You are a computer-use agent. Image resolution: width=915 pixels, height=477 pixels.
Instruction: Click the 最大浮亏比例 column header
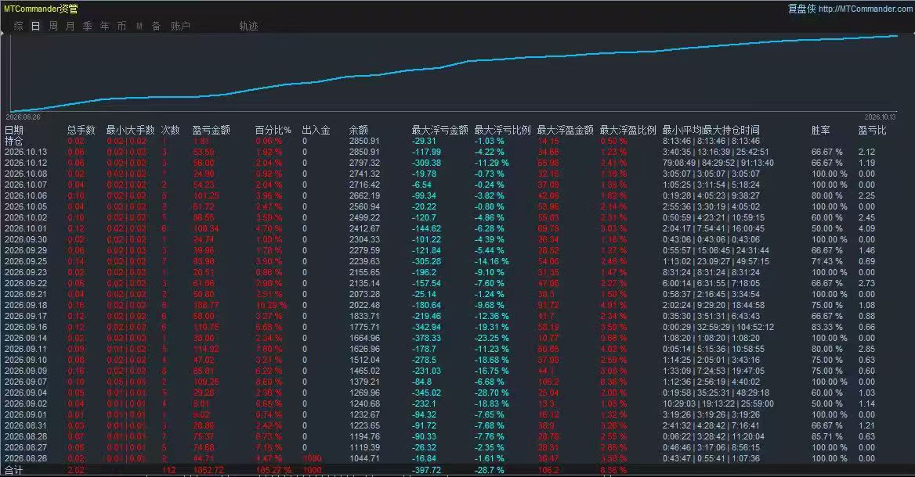click(x=502, y=130)
